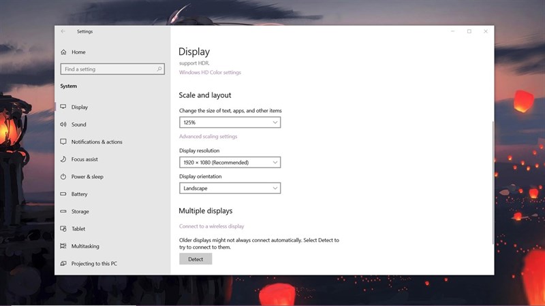The image size is (545, 306).
Task: Maximize the Settings window
Action: click(x=469, y=31)
